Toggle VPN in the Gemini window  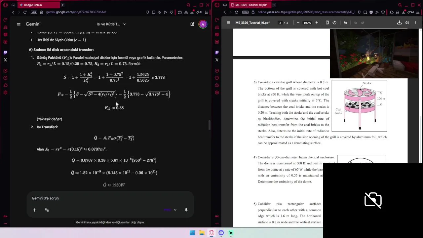[34, 12]
